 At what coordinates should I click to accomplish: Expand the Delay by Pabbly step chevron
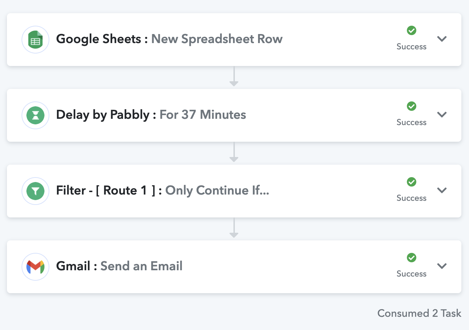coord(442,115)
